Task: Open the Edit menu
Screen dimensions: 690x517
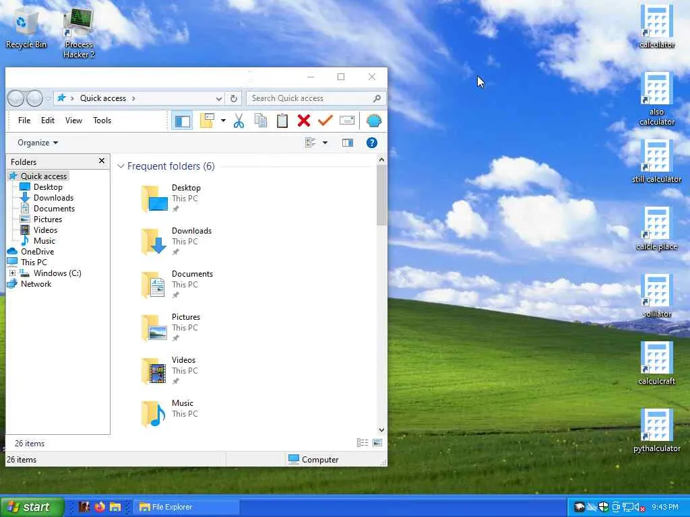Action: 48,120
